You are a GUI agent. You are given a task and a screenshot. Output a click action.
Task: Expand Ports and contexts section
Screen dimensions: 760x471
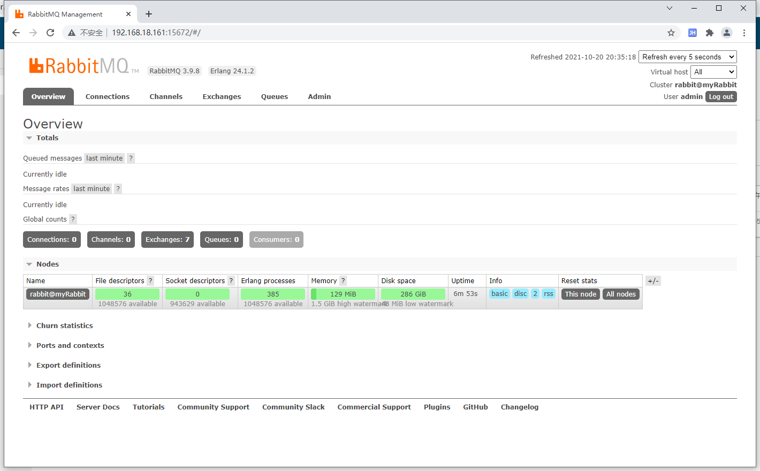(x=70, y=345)
